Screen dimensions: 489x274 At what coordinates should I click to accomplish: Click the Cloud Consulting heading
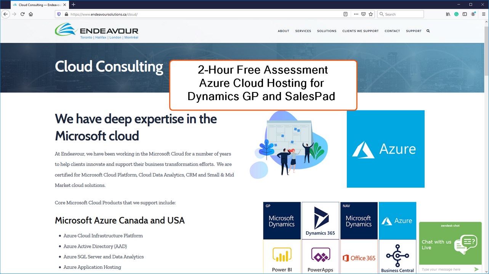coord(109,67)
